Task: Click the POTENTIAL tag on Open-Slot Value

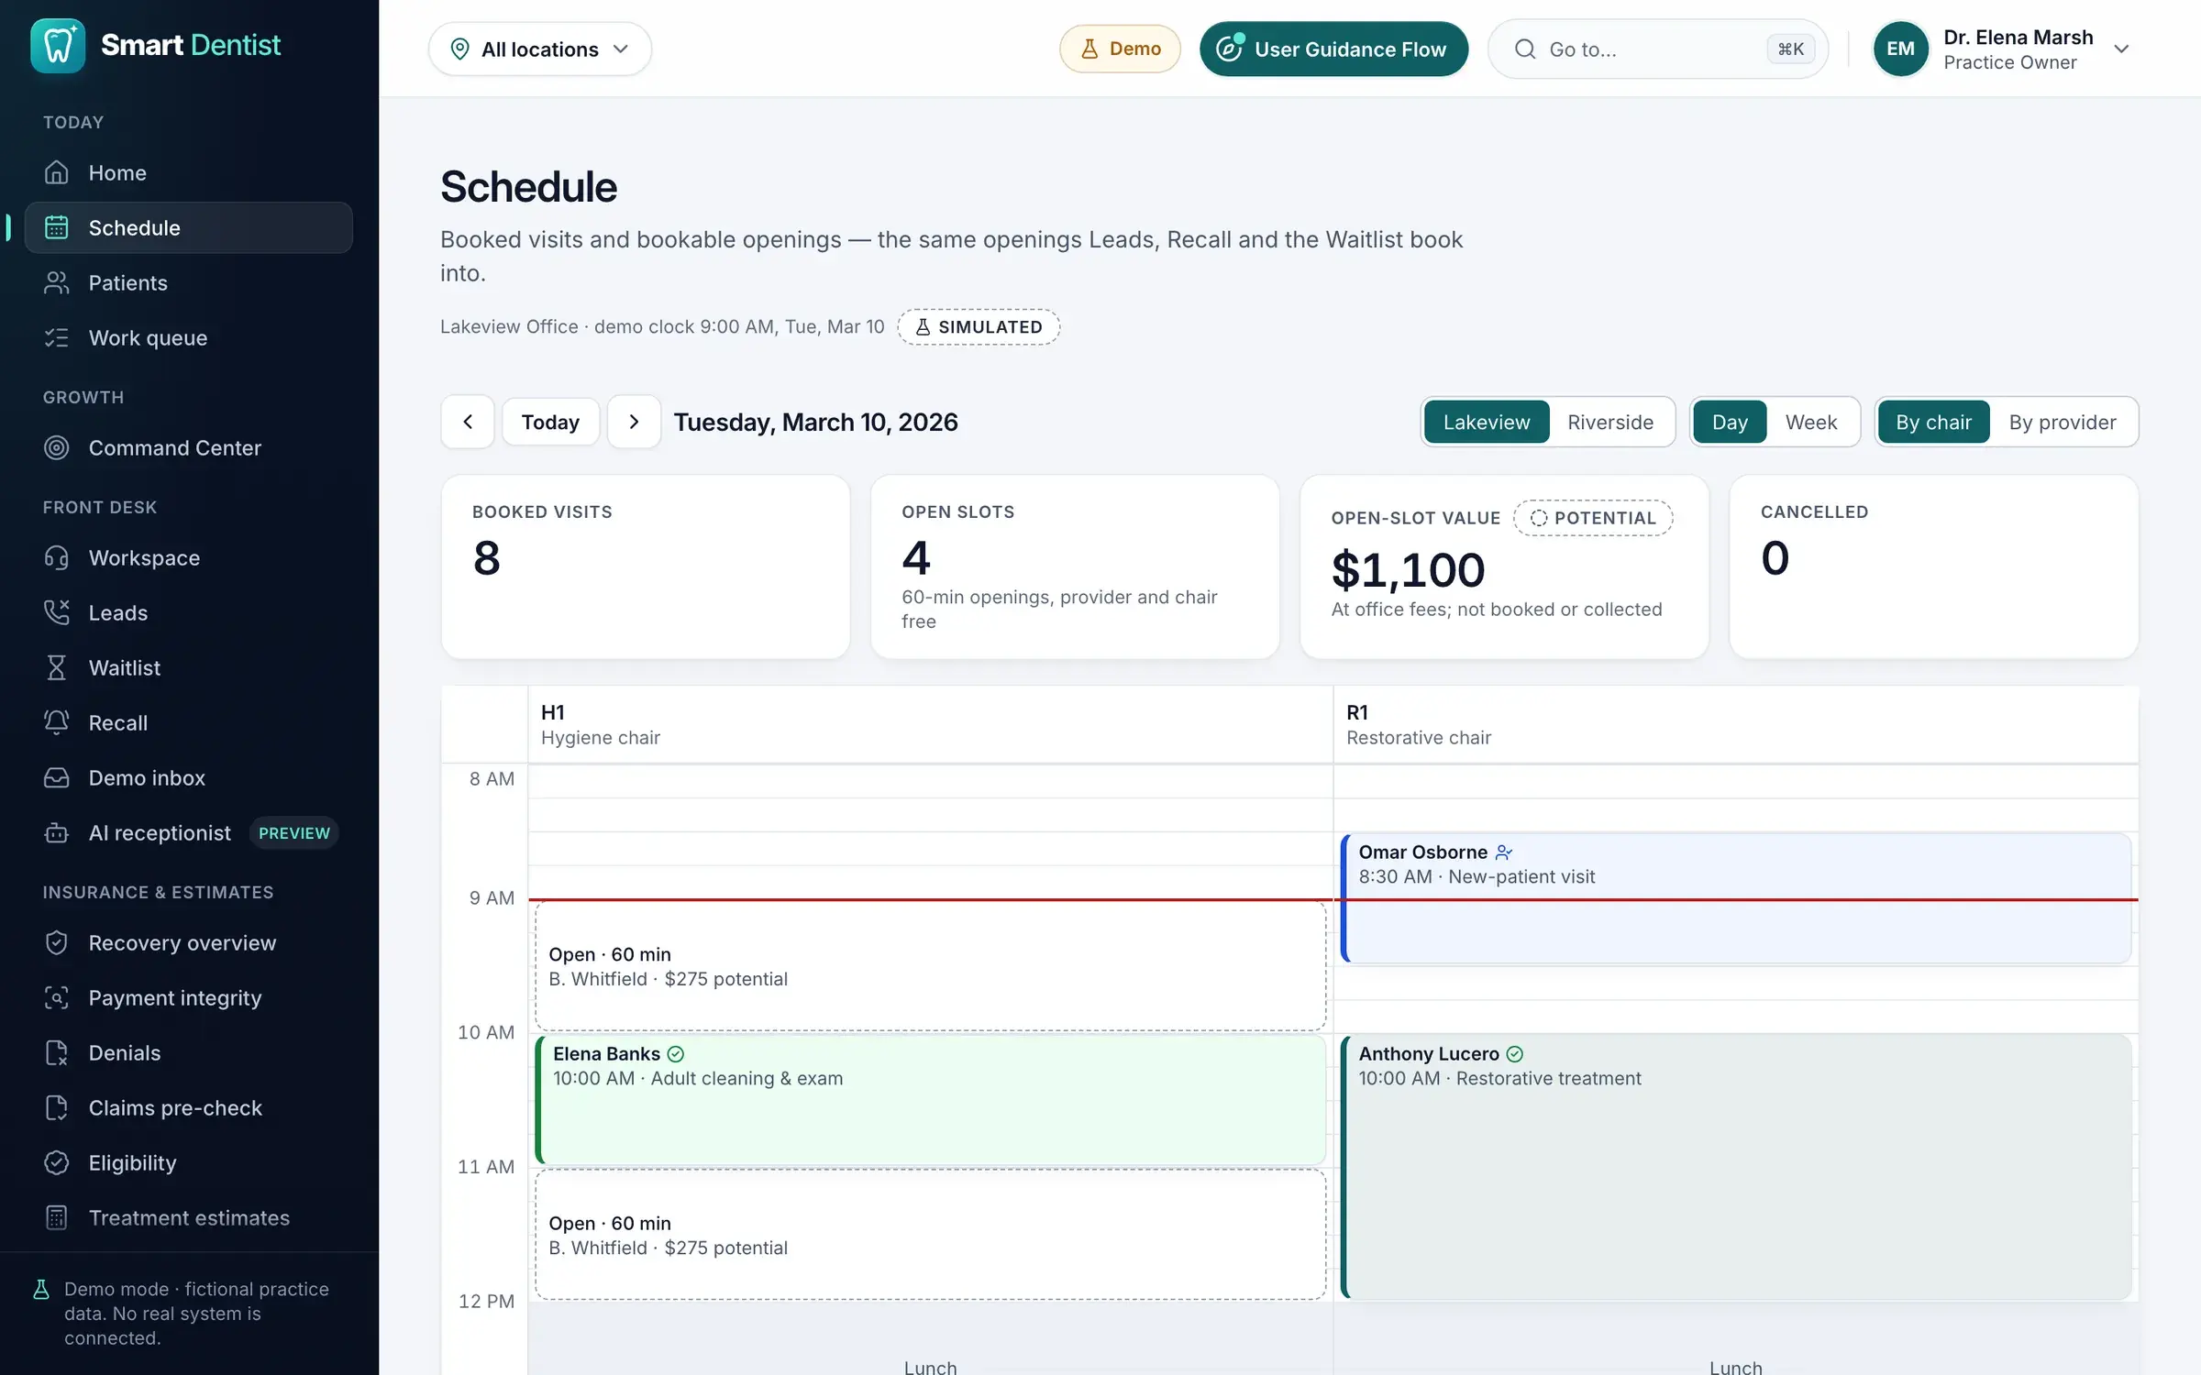Action: pos(1593,518)
